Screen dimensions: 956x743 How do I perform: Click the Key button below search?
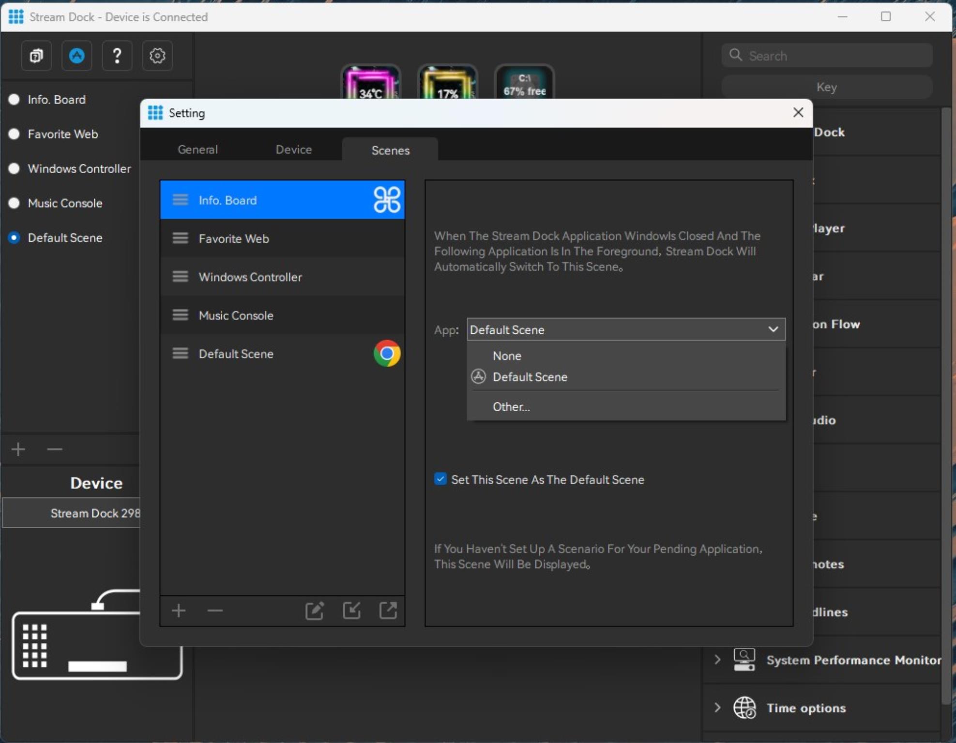(x=827, y=87)
